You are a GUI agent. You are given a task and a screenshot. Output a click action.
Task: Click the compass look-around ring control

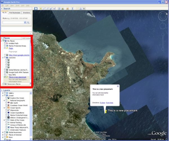coord(163,16)
